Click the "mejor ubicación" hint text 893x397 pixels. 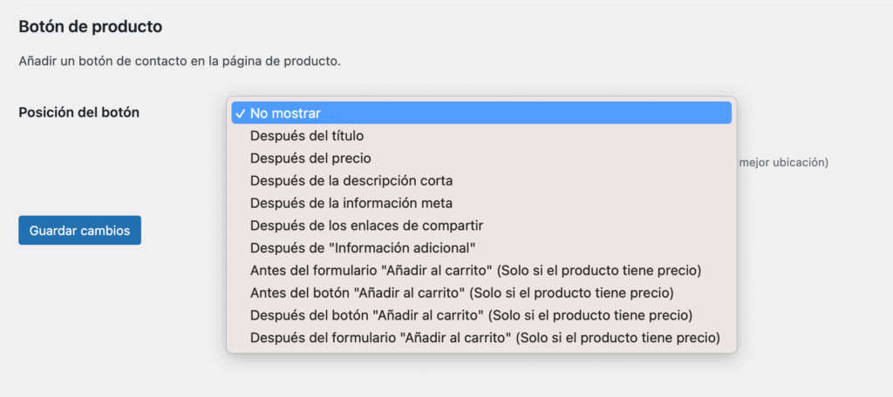point(782,162)
